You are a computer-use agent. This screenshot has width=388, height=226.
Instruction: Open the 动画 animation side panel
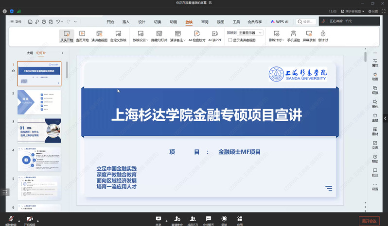pos(375,77)
